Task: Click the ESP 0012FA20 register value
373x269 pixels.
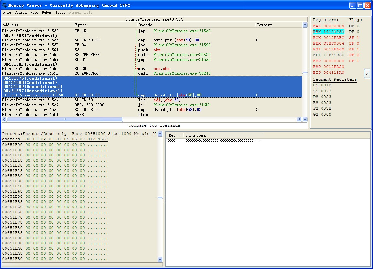Action: (x=328, y=67)
